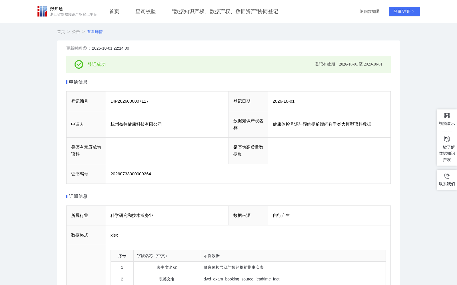Click the 是否为高质量数据集 label cell
Image resolution: width=457 pixels, height=285 pixels.
tap(248, 151)
